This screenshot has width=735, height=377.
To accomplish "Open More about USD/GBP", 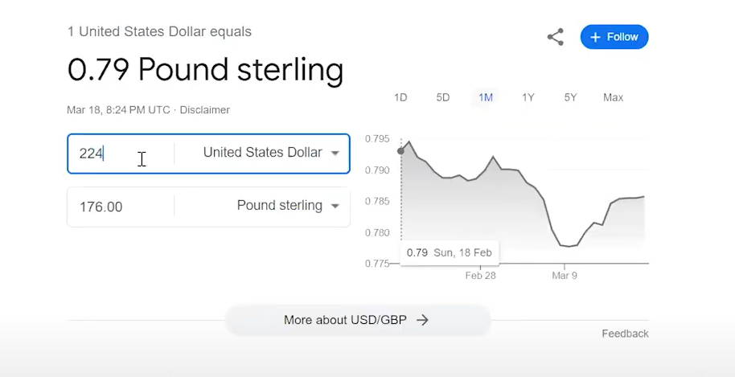I will pos(358,320).
